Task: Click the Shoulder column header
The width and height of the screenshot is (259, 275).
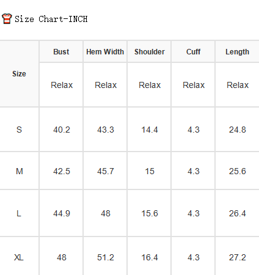Action: pyautogui.click(x=149, y=51)
